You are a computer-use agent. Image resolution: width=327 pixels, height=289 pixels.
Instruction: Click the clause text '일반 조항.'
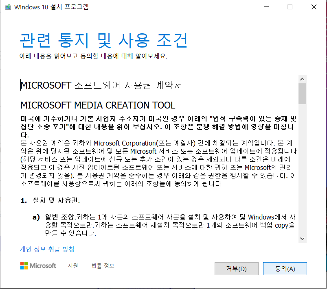(x=61, y=217)
